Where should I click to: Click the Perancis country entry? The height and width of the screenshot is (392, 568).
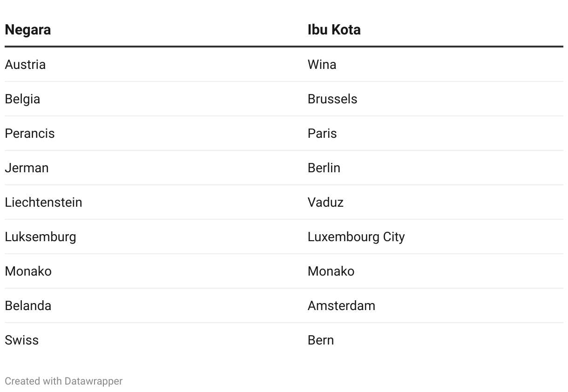click(x=30, y=133)
